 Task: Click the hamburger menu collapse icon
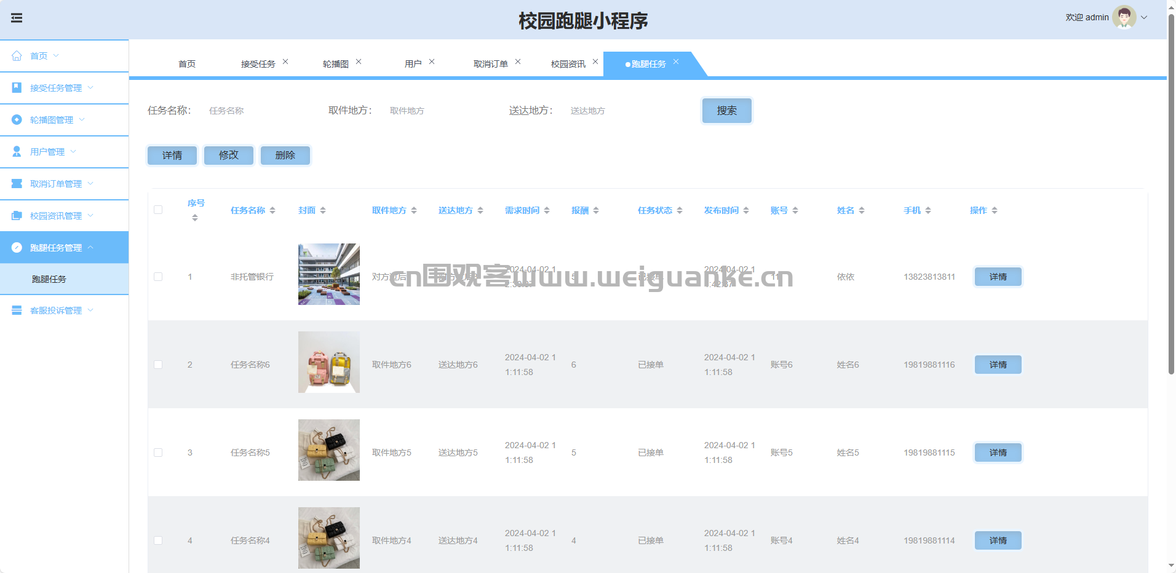17,18
